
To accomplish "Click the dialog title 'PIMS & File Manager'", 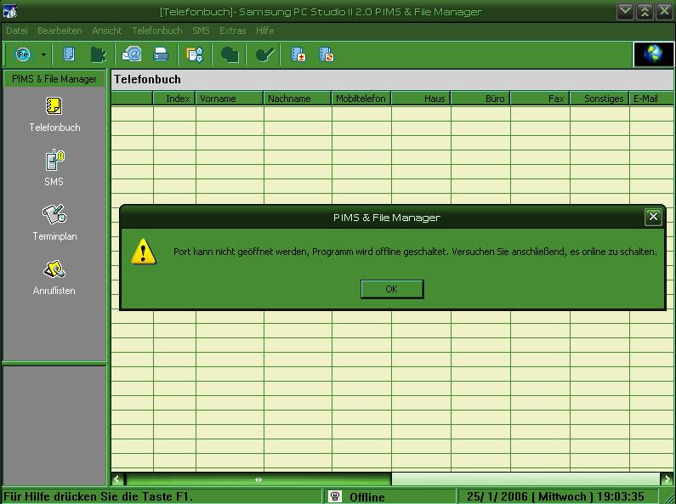I will tap(387, 218).
